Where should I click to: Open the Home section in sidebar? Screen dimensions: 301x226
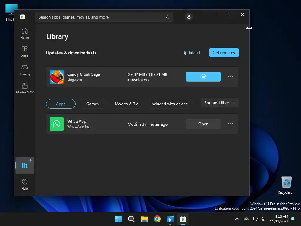coord(25,33)
